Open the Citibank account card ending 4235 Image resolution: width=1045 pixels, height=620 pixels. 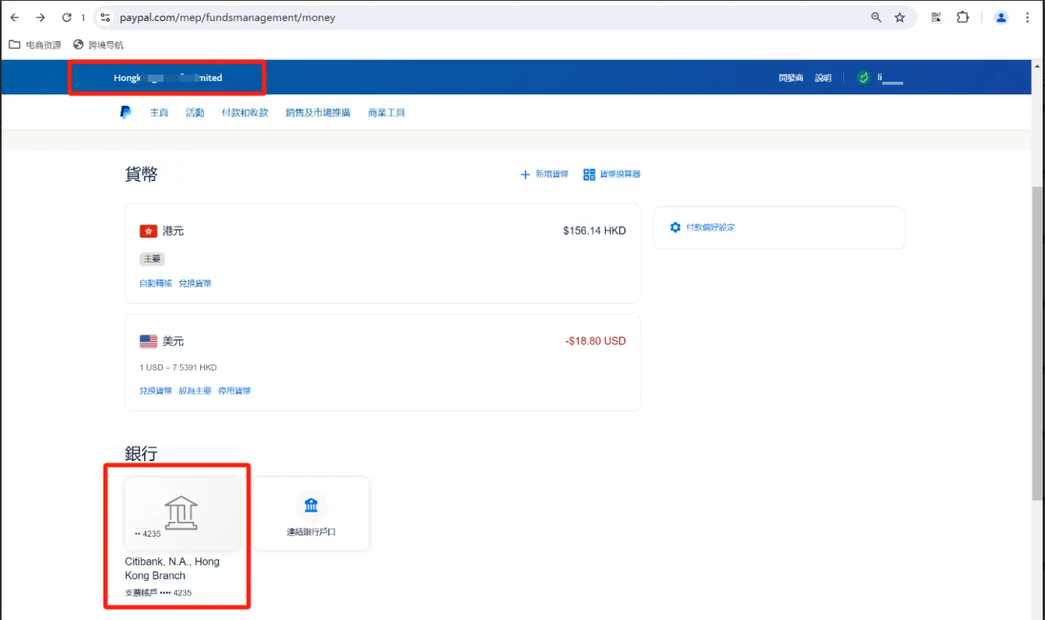pyautogui.click(x=182, y=514)
